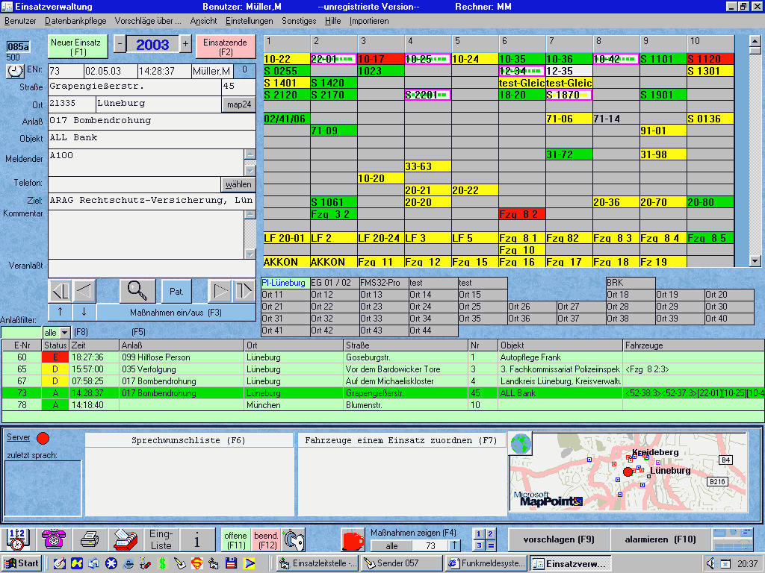Click the clock icon beside ENr
This screenshot has width=765, height=573.
[x=15, y=71]
